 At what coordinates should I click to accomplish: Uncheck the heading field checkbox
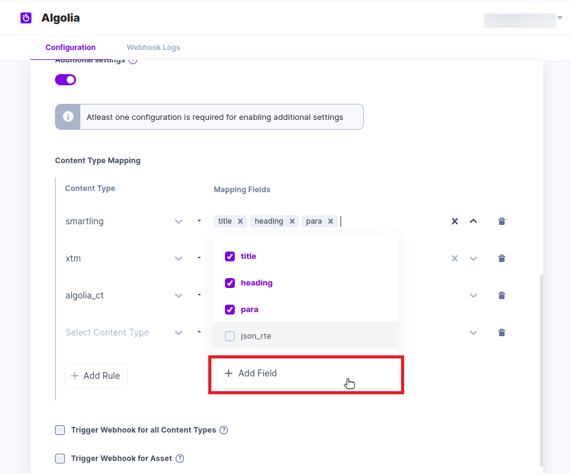[230, 283]
